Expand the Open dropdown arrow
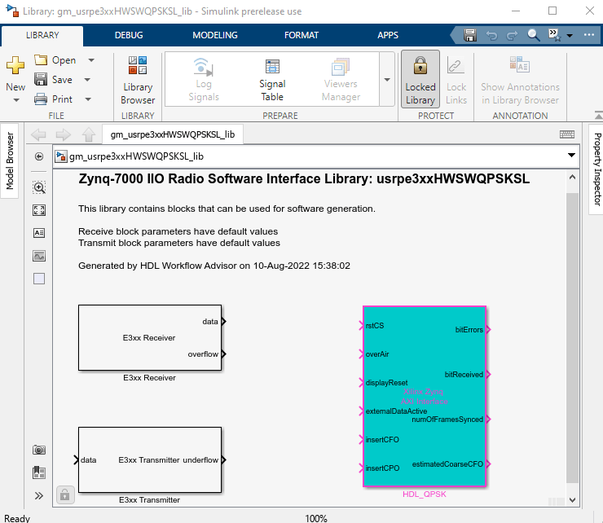The width and height of the screenshot is (603, 523). 91,60
